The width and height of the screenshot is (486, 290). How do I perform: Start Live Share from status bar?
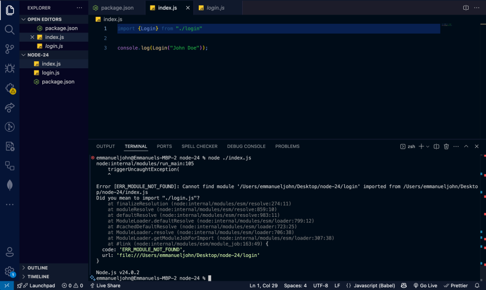pyautogui.click(x=105, y=286)
